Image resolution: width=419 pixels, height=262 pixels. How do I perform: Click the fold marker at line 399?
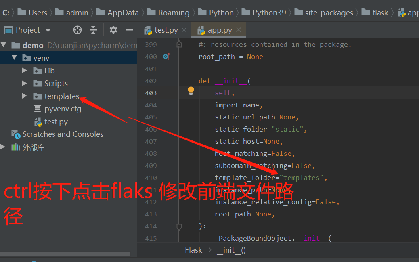pos(179,44)
